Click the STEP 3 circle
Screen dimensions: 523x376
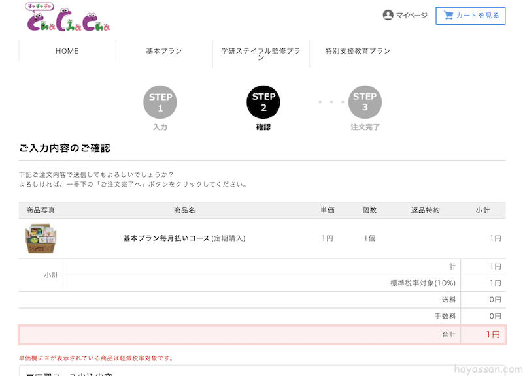click(x=365, y=102)
